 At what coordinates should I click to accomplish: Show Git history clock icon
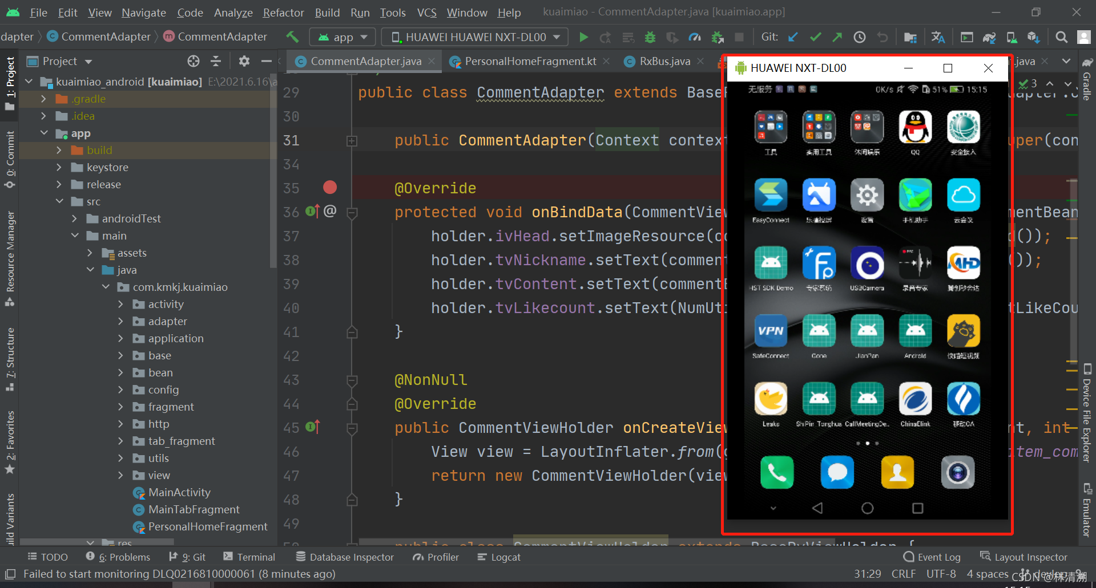click(x=859, y=37)
